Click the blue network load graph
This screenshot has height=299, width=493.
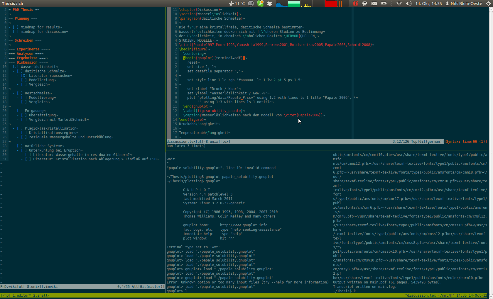[281, 4]
